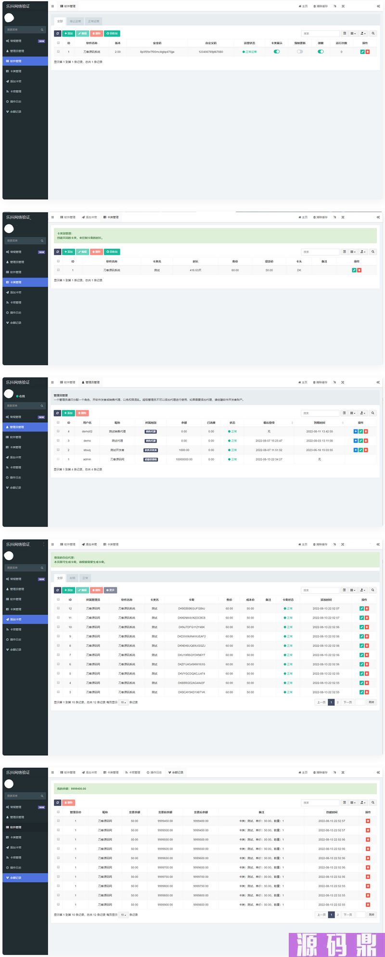This screenshot has width=385, height=957.
Task: Open export dropdown in 管理员管理 toolbar
Action: click(363, 413)
